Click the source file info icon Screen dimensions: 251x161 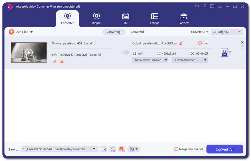[95, 43]
